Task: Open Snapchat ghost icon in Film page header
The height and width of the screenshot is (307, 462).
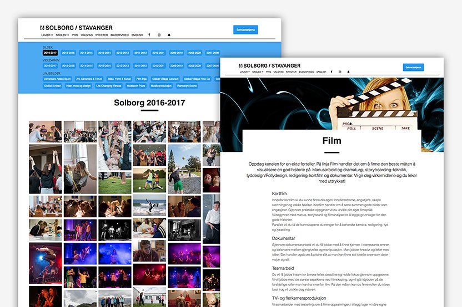Action: 348,71
